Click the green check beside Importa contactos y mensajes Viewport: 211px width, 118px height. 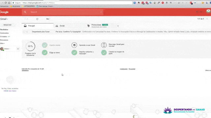tap(74, 52)
